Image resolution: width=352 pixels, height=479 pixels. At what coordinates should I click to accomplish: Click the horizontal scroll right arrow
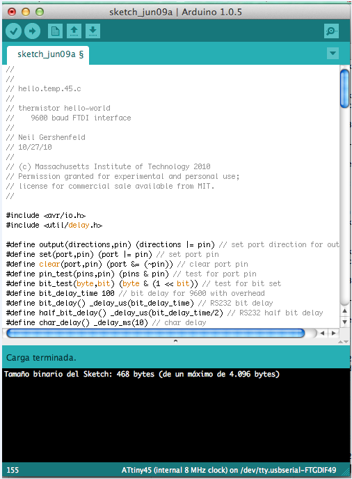(x=334, y=333)
